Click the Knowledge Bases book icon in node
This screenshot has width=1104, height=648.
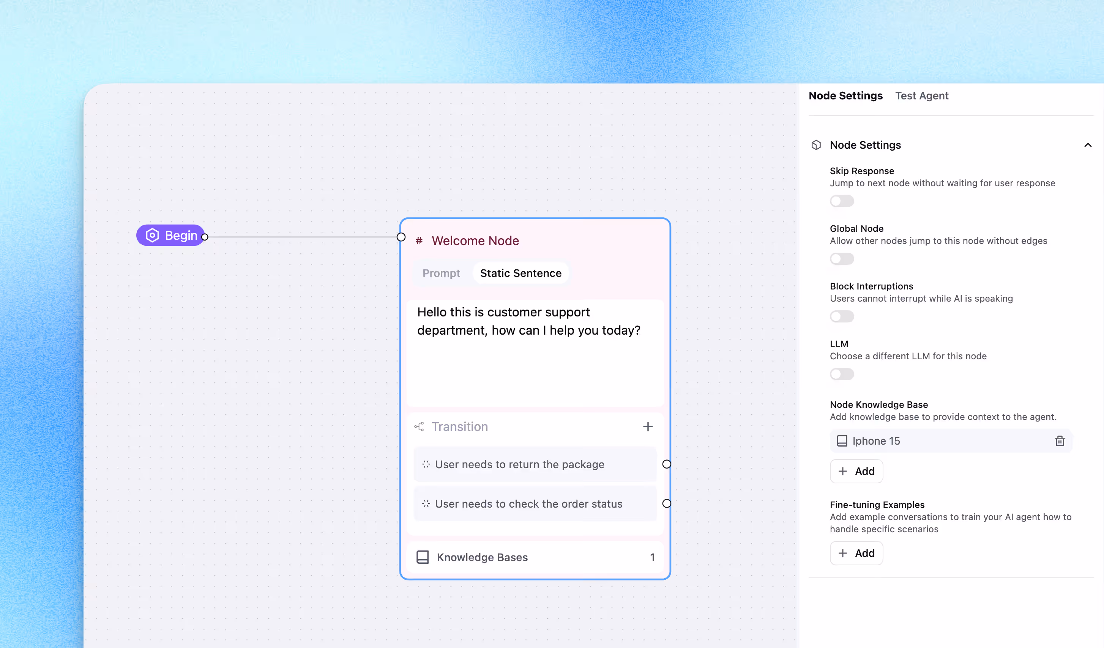(422, 557)
